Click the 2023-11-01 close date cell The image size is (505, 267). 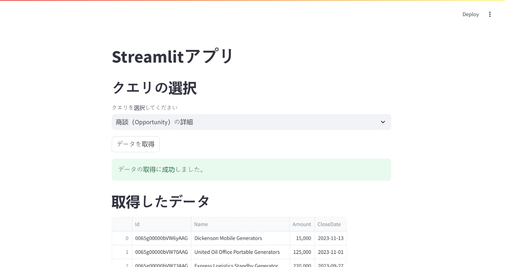tap(331, 252)
